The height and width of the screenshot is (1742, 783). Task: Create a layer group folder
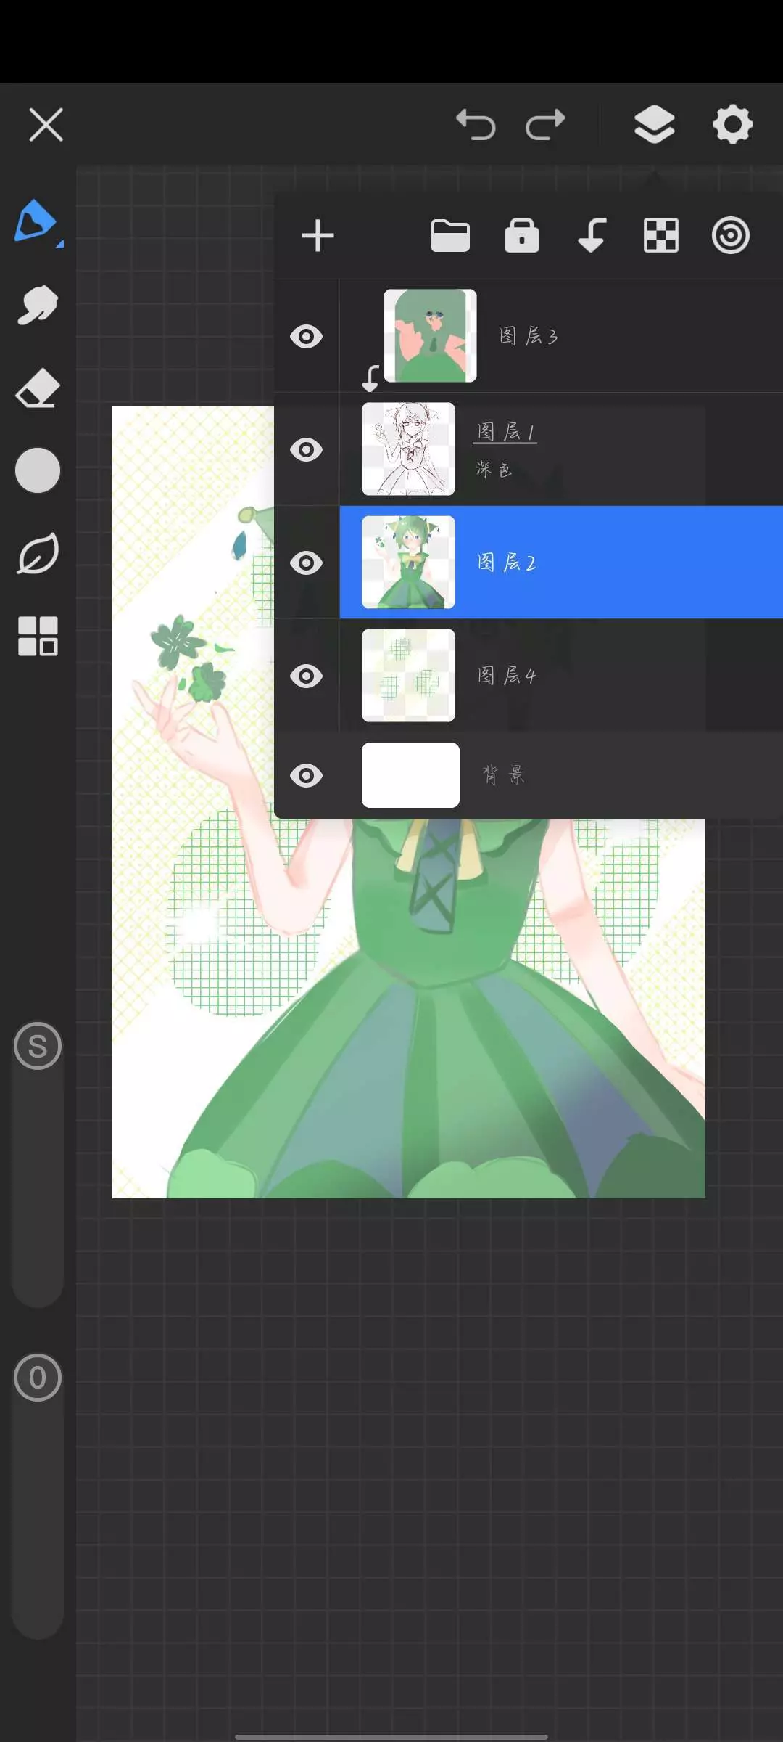coord(450,236)
